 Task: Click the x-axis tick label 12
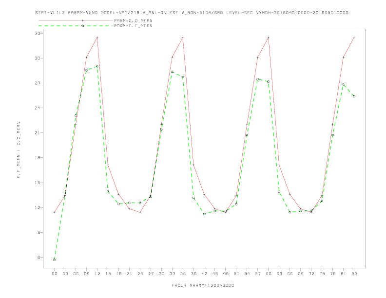click(x=97, y=274)
